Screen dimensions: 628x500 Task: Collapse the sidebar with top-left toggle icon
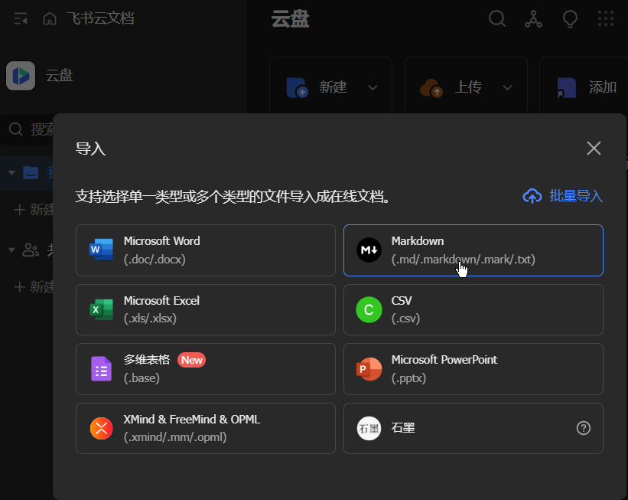tap(21, 18)
